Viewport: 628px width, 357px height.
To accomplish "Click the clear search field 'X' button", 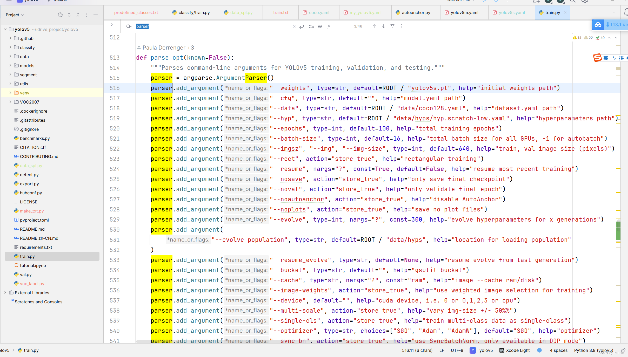I will pyautogui.click(x=294, y=26).
